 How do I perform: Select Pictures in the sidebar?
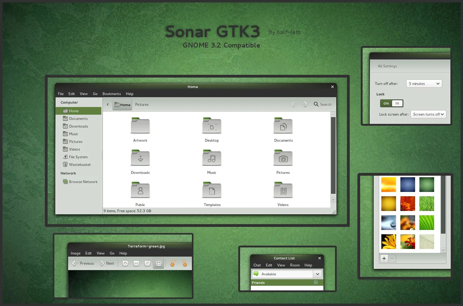point(78,142)
